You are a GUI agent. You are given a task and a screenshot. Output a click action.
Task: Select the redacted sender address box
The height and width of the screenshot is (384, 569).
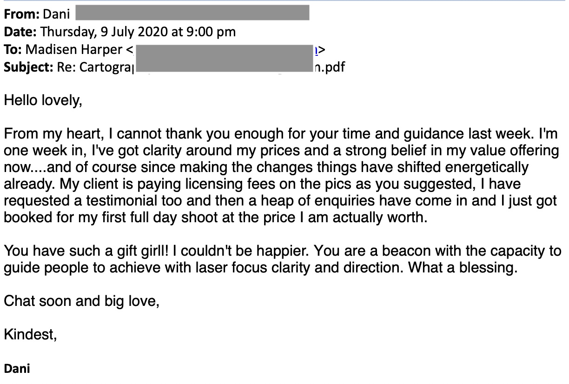coord(192,13)
